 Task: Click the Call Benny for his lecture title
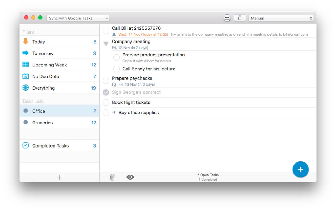coord(149,69)
